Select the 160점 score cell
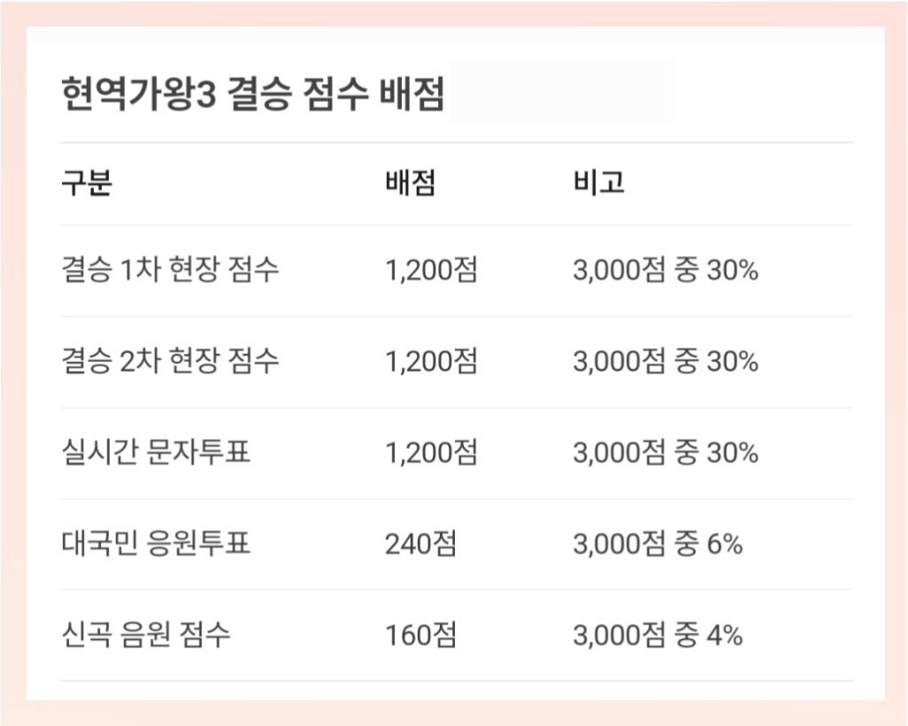Screen dimensions: 908x726 pyautogui.click(x=421, y=635)
